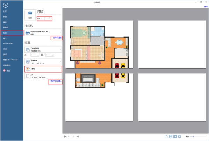Select fit width view icon
Screen dimensions: 209x141
click(171, 136)
